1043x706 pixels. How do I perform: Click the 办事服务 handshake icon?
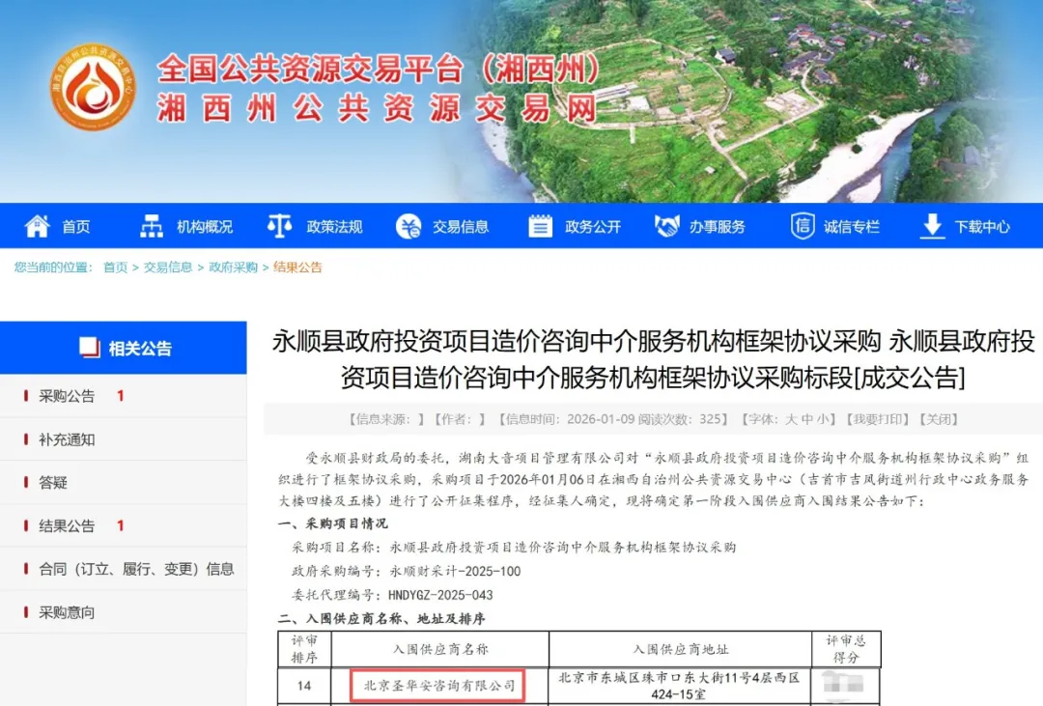point(666,226)
